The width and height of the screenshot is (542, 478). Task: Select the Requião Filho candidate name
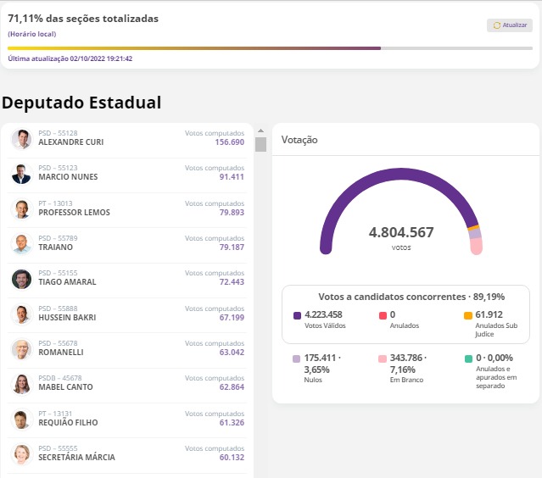(68, 422)
